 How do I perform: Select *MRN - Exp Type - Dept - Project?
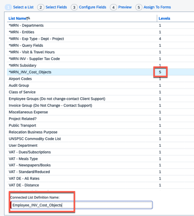click(100, 39)
